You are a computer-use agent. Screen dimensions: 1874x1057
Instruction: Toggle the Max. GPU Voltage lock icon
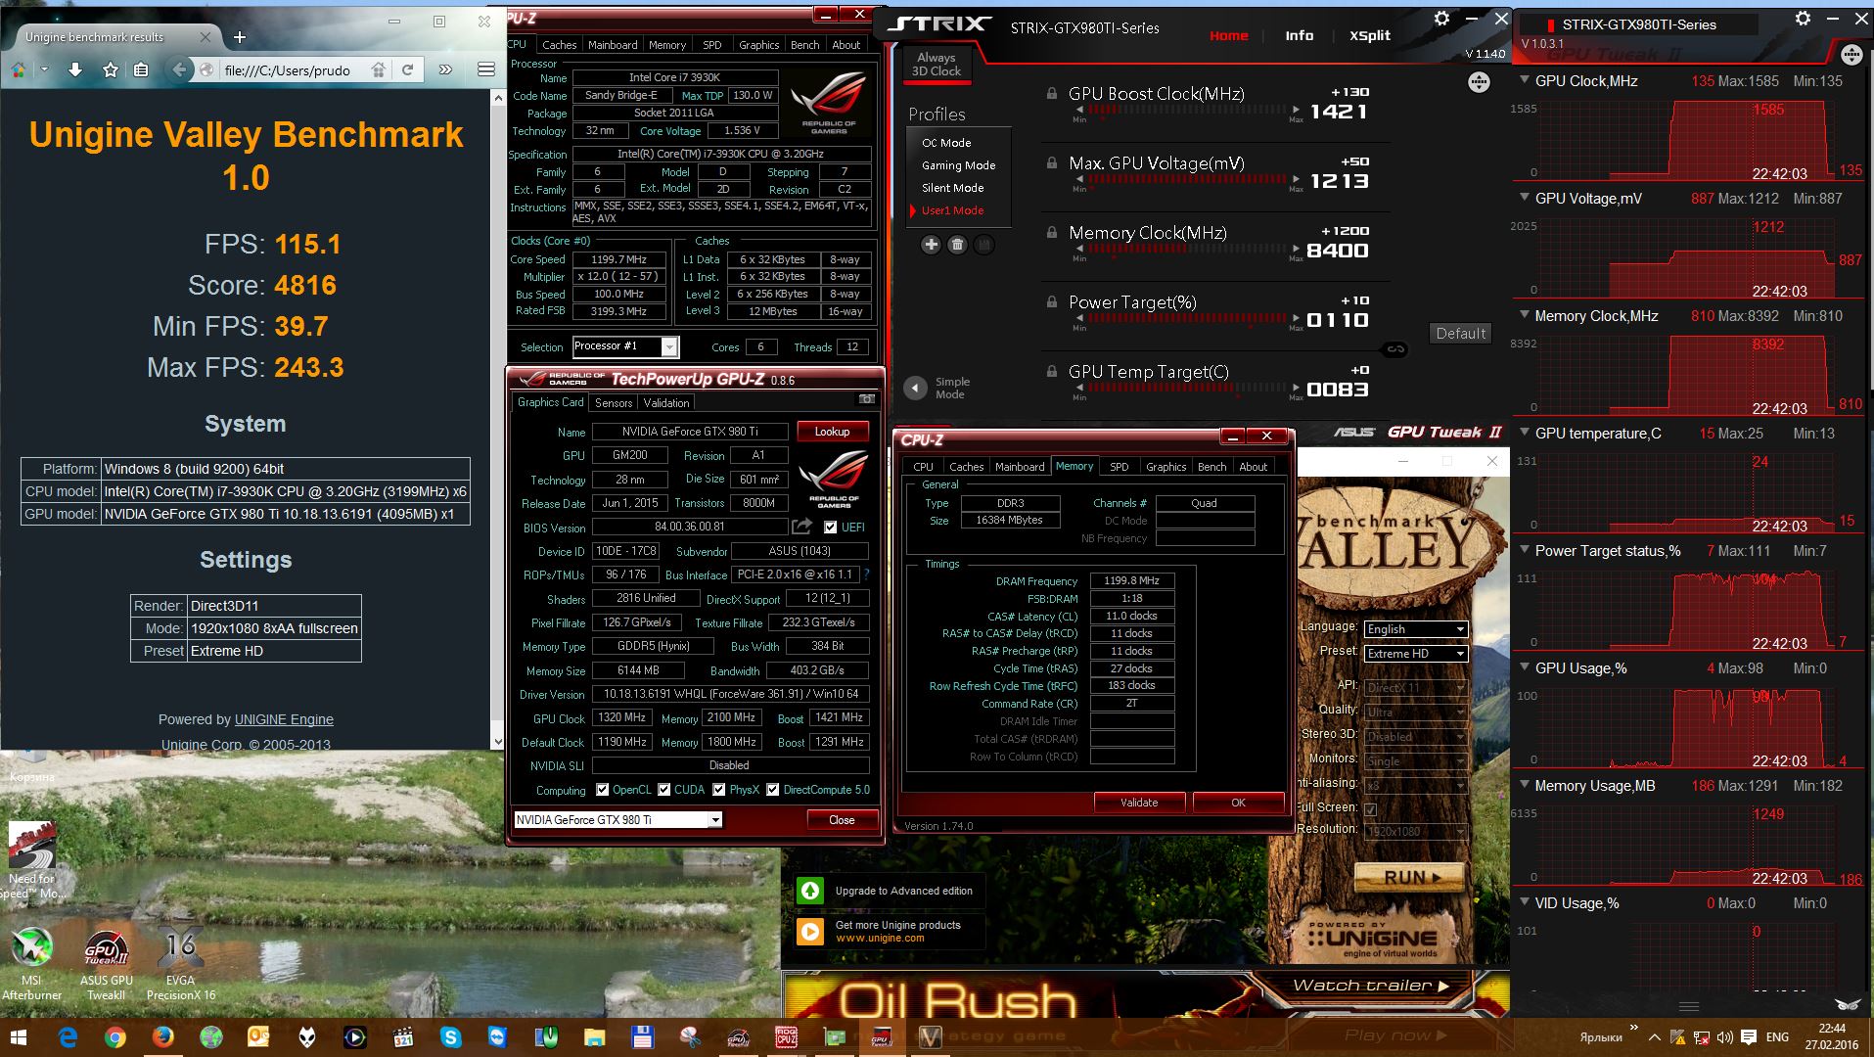[1052, 163]
